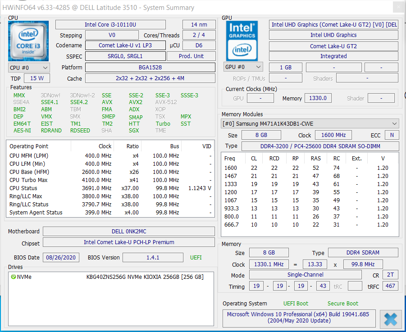Click the Intel UHD Graphics GPU name field
This screenshot has height=332, width=406.
333,35
